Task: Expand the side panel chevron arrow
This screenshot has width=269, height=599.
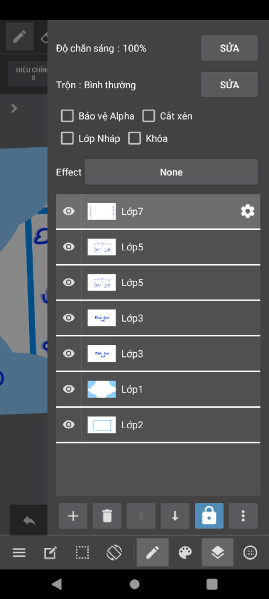Action: click(14, 108)
